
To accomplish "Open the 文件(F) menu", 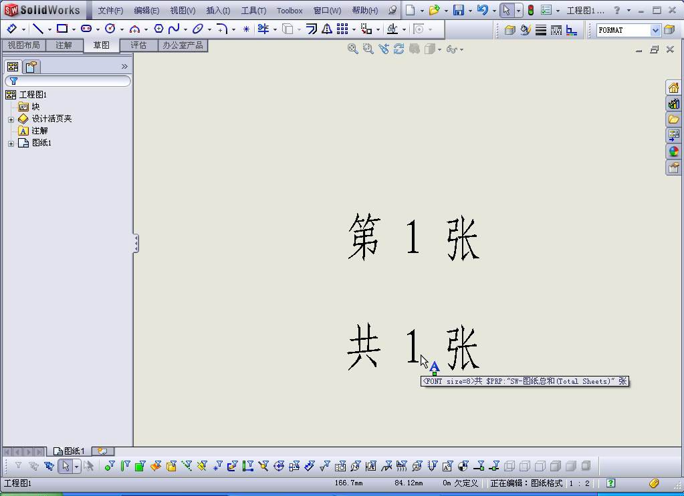I will tap(110, 11).
